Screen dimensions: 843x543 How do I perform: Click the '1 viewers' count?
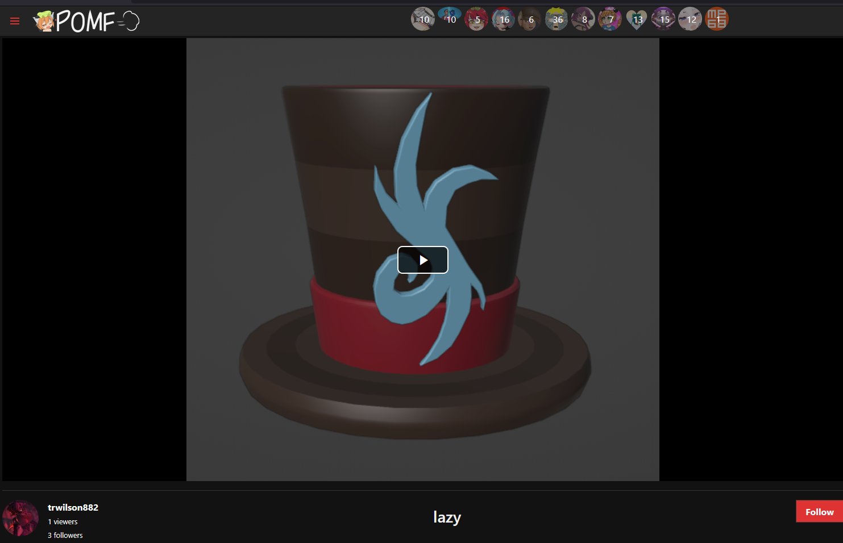click(x=63, y=521)
